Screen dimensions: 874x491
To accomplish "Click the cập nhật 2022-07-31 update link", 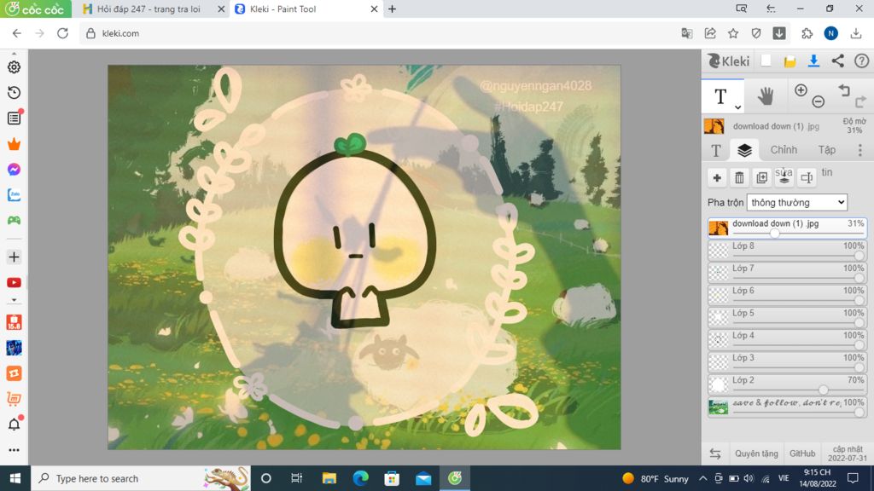I will coord(848,453).
